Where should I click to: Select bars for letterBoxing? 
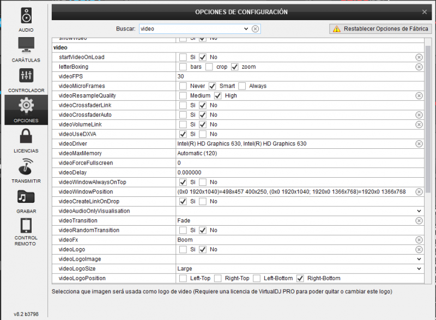pos(183,67)
